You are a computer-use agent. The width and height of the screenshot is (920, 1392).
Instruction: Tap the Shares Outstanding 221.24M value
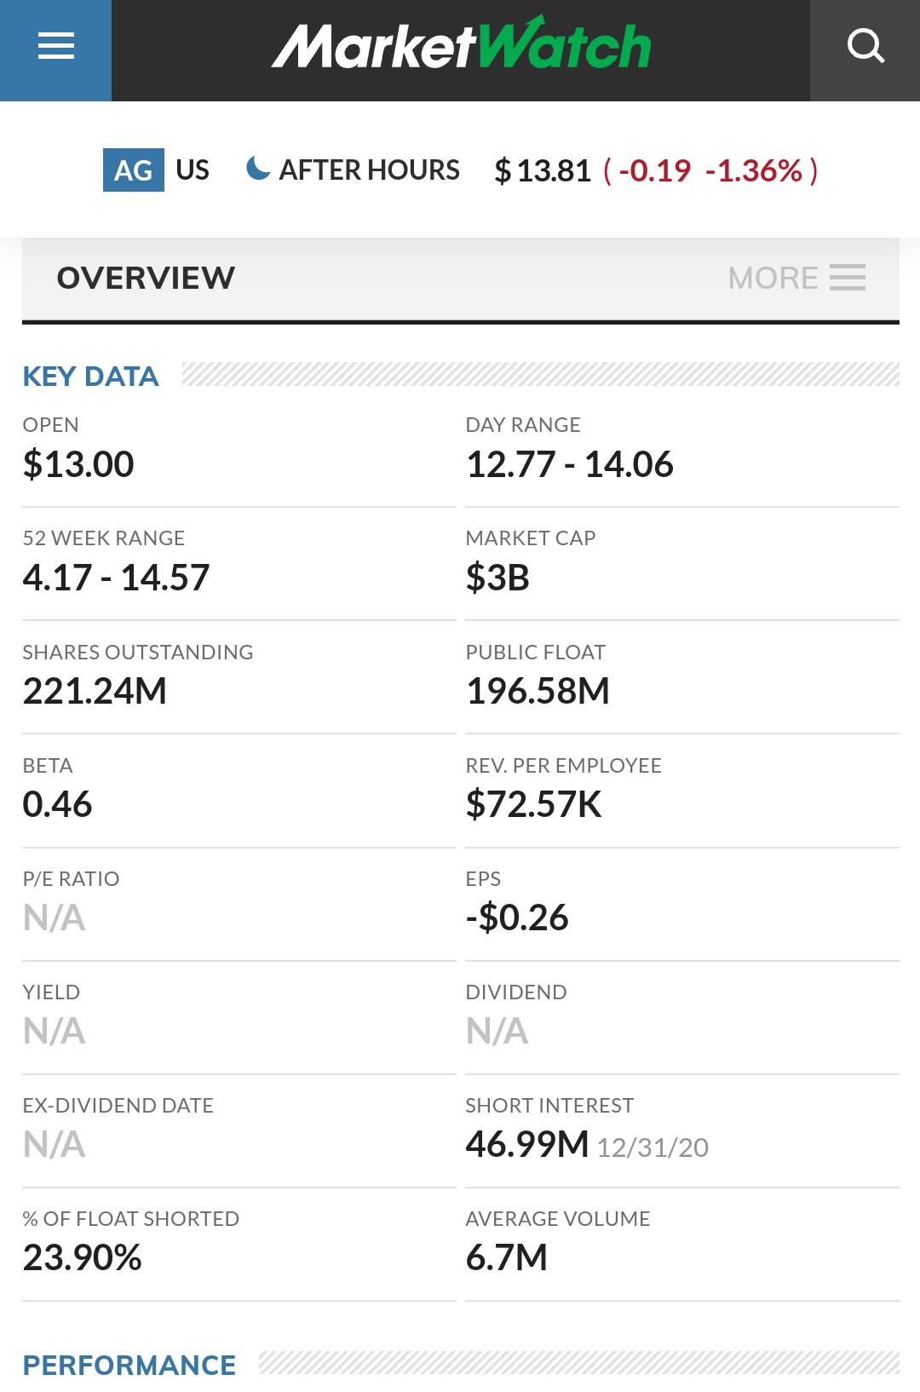pyautogui.click(x=95, y=691)
